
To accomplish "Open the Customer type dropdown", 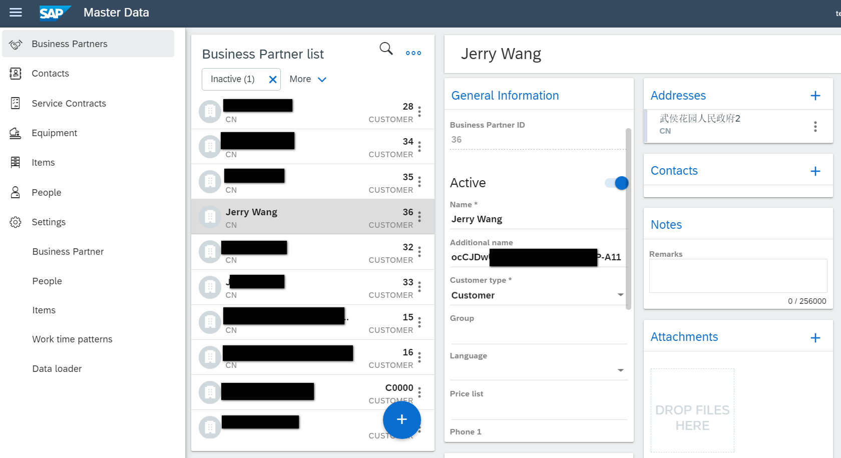I will point(538,295).
